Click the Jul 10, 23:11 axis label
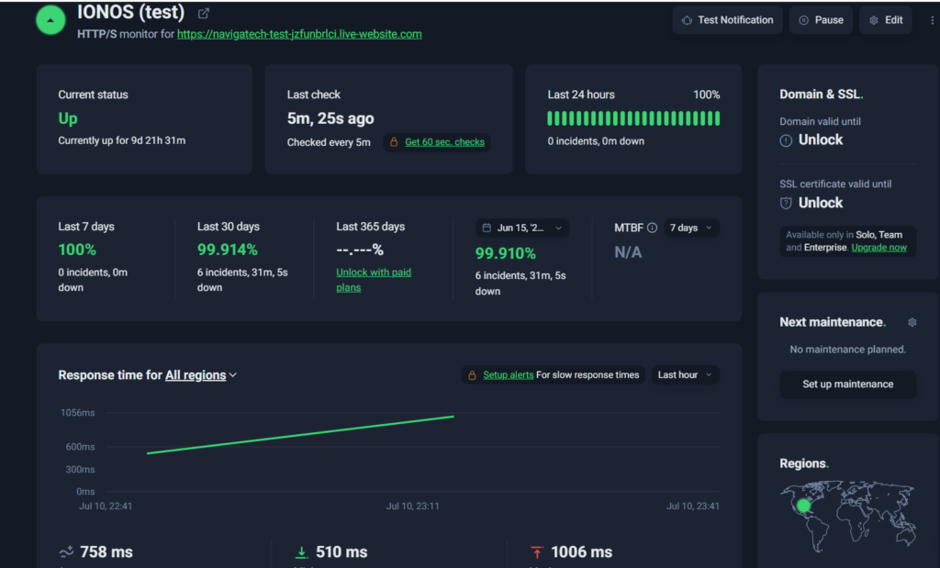 click(x=412, y=507)
